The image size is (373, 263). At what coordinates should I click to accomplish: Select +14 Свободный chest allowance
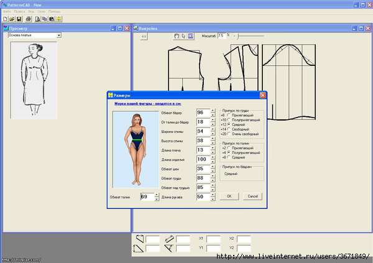(229, 129)
